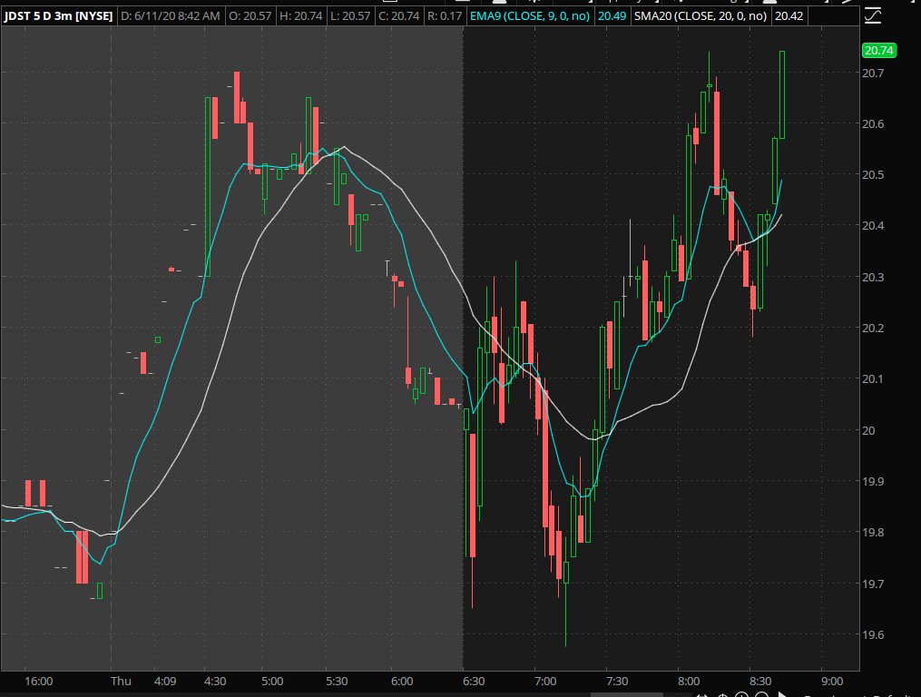Click the 8:30 time axis label
921x697 pixels.
pos(760,682)
